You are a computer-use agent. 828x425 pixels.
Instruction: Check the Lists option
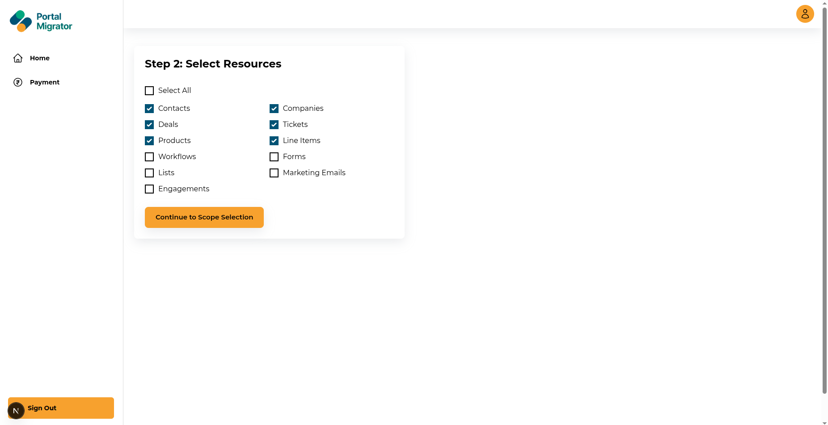[149, 173]
